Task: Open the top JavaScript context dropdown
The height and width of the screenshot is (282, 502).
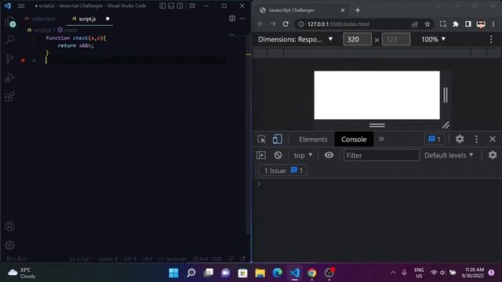Action: click(303, 155)
